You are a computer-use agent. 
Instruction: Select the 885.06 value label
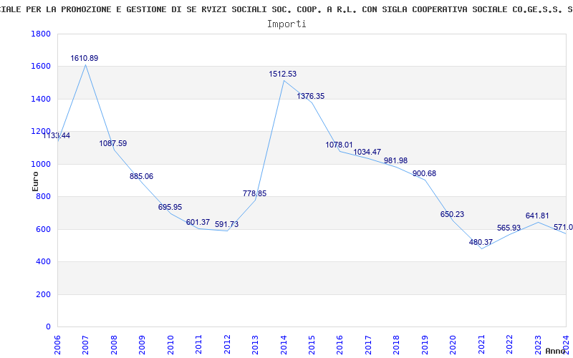point(141,176)
